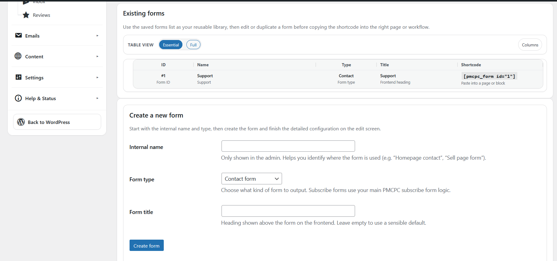557x261 pixels.
Task: Go Back to WordPress
Action: click(57, 122)
